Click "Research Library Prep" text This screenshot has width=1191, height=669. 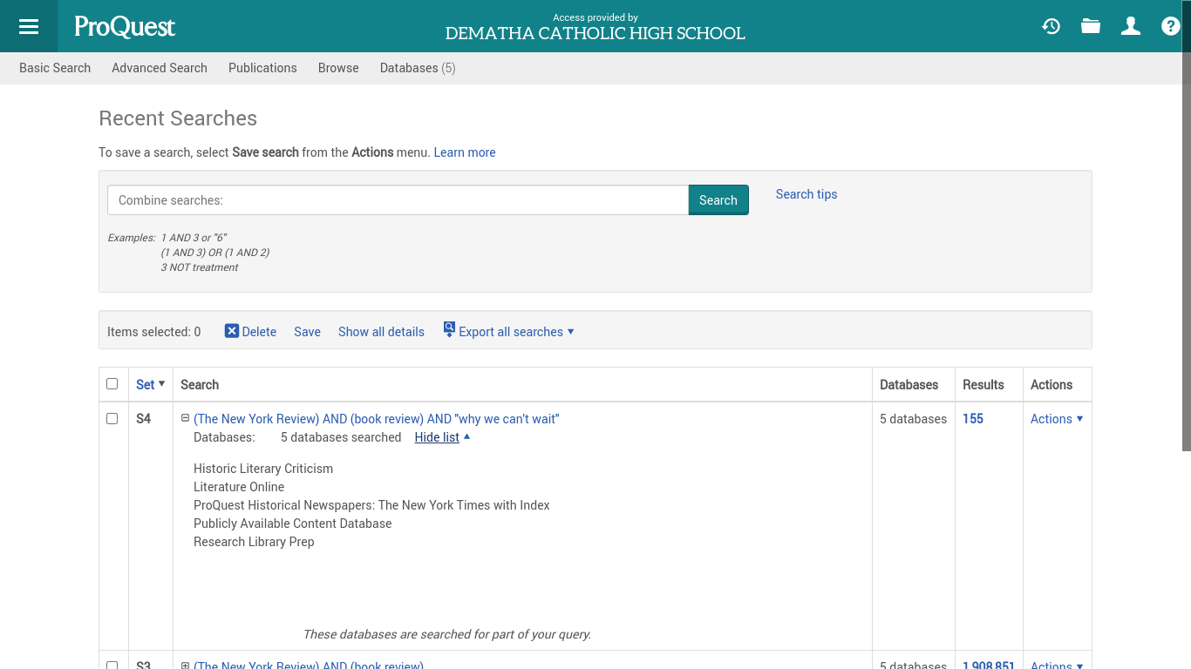tap(254, 542)
